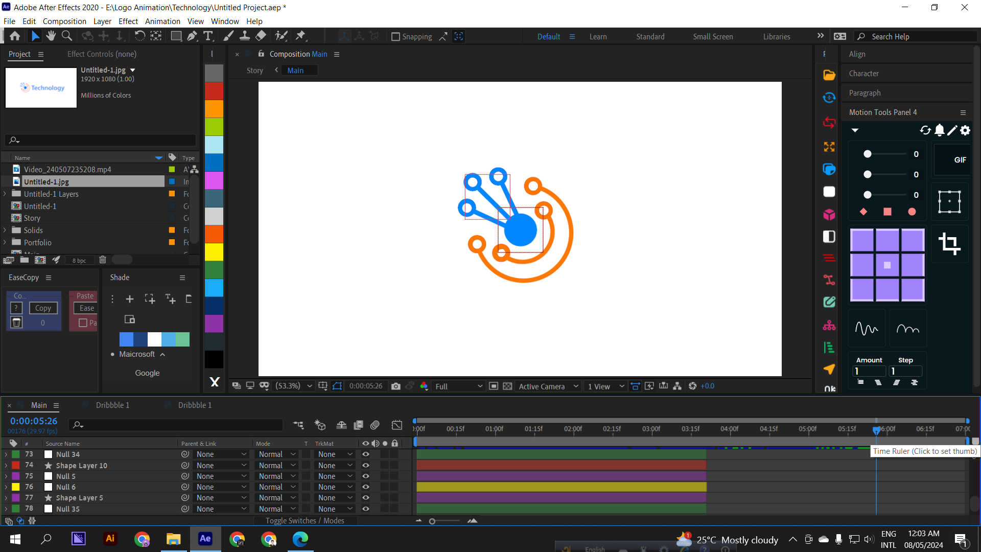The image size is (981, 552).
Task: Select the Type tool
Action: tap(208, 36)
